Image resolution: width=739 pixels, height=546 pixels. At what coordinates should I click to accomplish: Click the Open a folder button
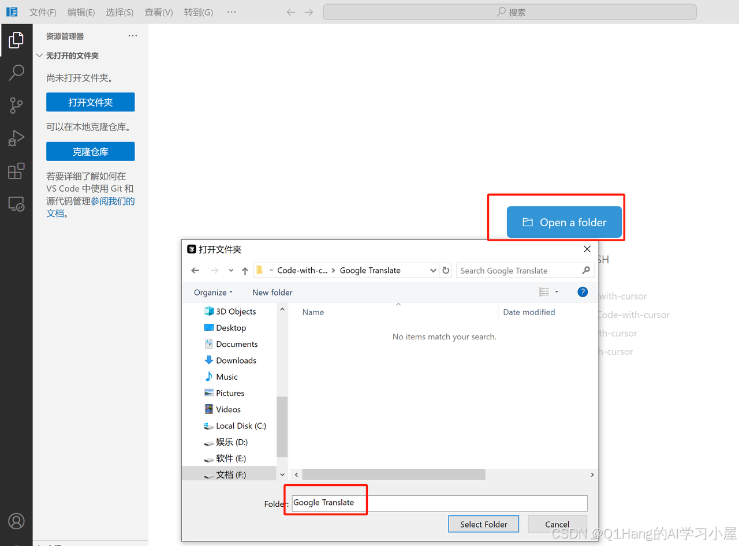click(x=565, y=222)
